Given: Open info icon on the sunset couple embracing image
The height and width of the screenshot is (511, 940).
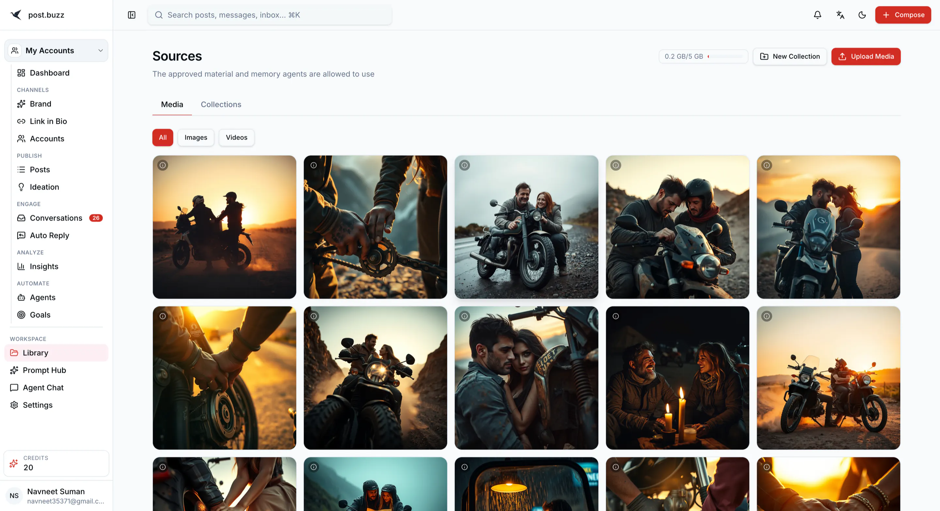Looking at the screenshot, I should click(x=767, y=165).
